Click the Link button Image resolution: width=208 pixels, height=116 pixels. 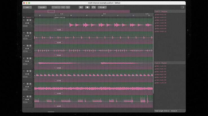27,7
